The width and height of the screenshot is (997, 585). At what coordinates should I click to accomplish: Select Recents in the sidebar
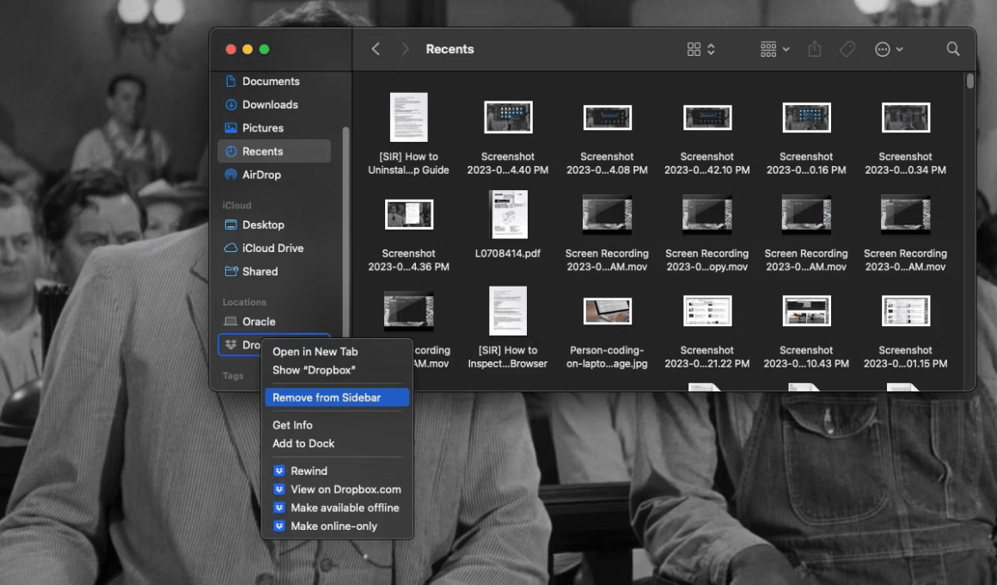[x=274, y=151]
